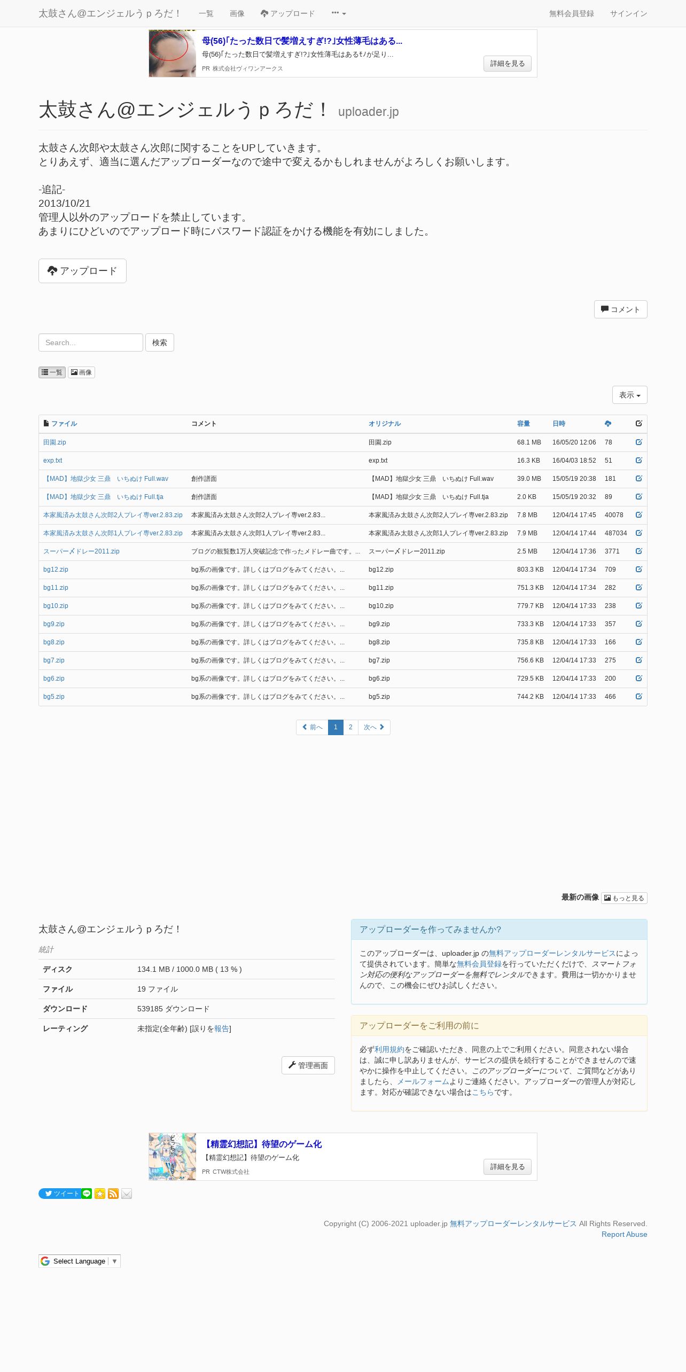686x1372 pixels.
Task: Click サインイン in navbar
Action: 629,13
